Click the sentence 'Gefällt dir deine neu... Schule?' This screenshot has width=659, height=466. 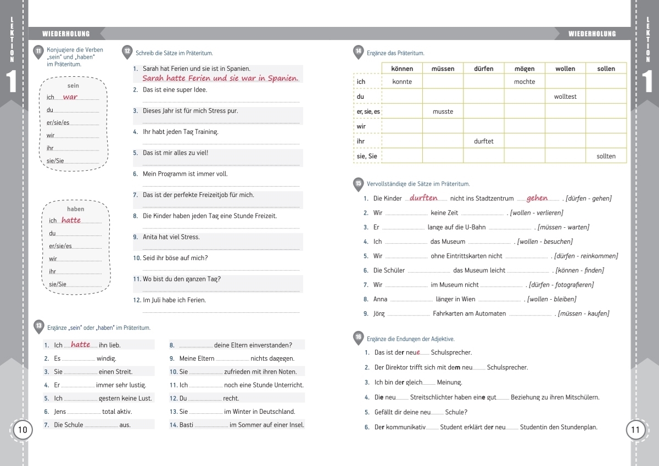pos(421,412)
